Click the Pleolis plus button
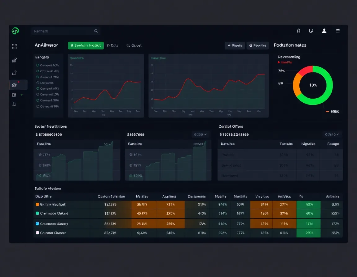 (x=235, y=45)
